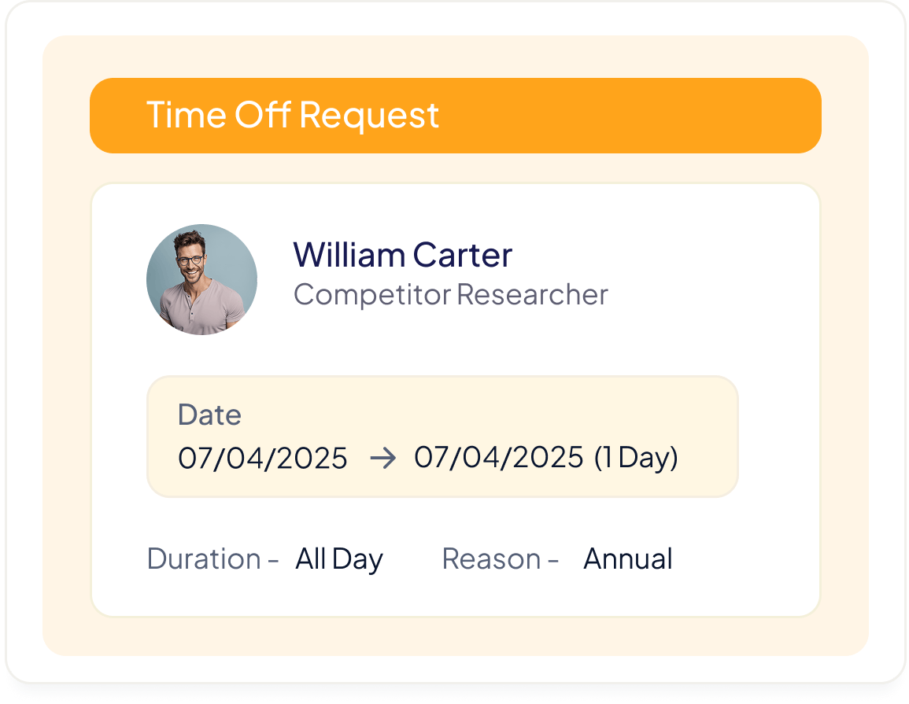Screen dimensions: 909x704
Task: Click the dash after the Duration label
Action: 273,560
